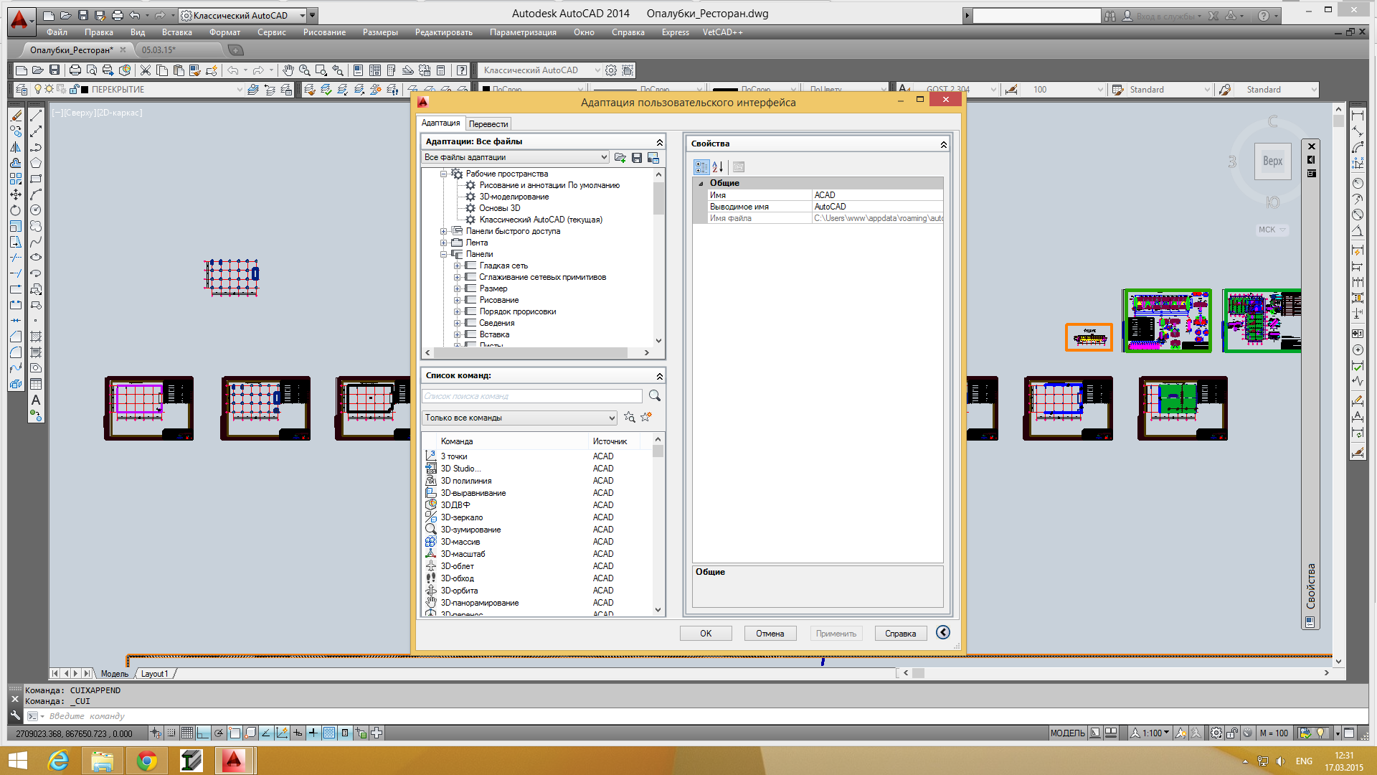Expand the 'Лента' tree node

coord(444,243)
